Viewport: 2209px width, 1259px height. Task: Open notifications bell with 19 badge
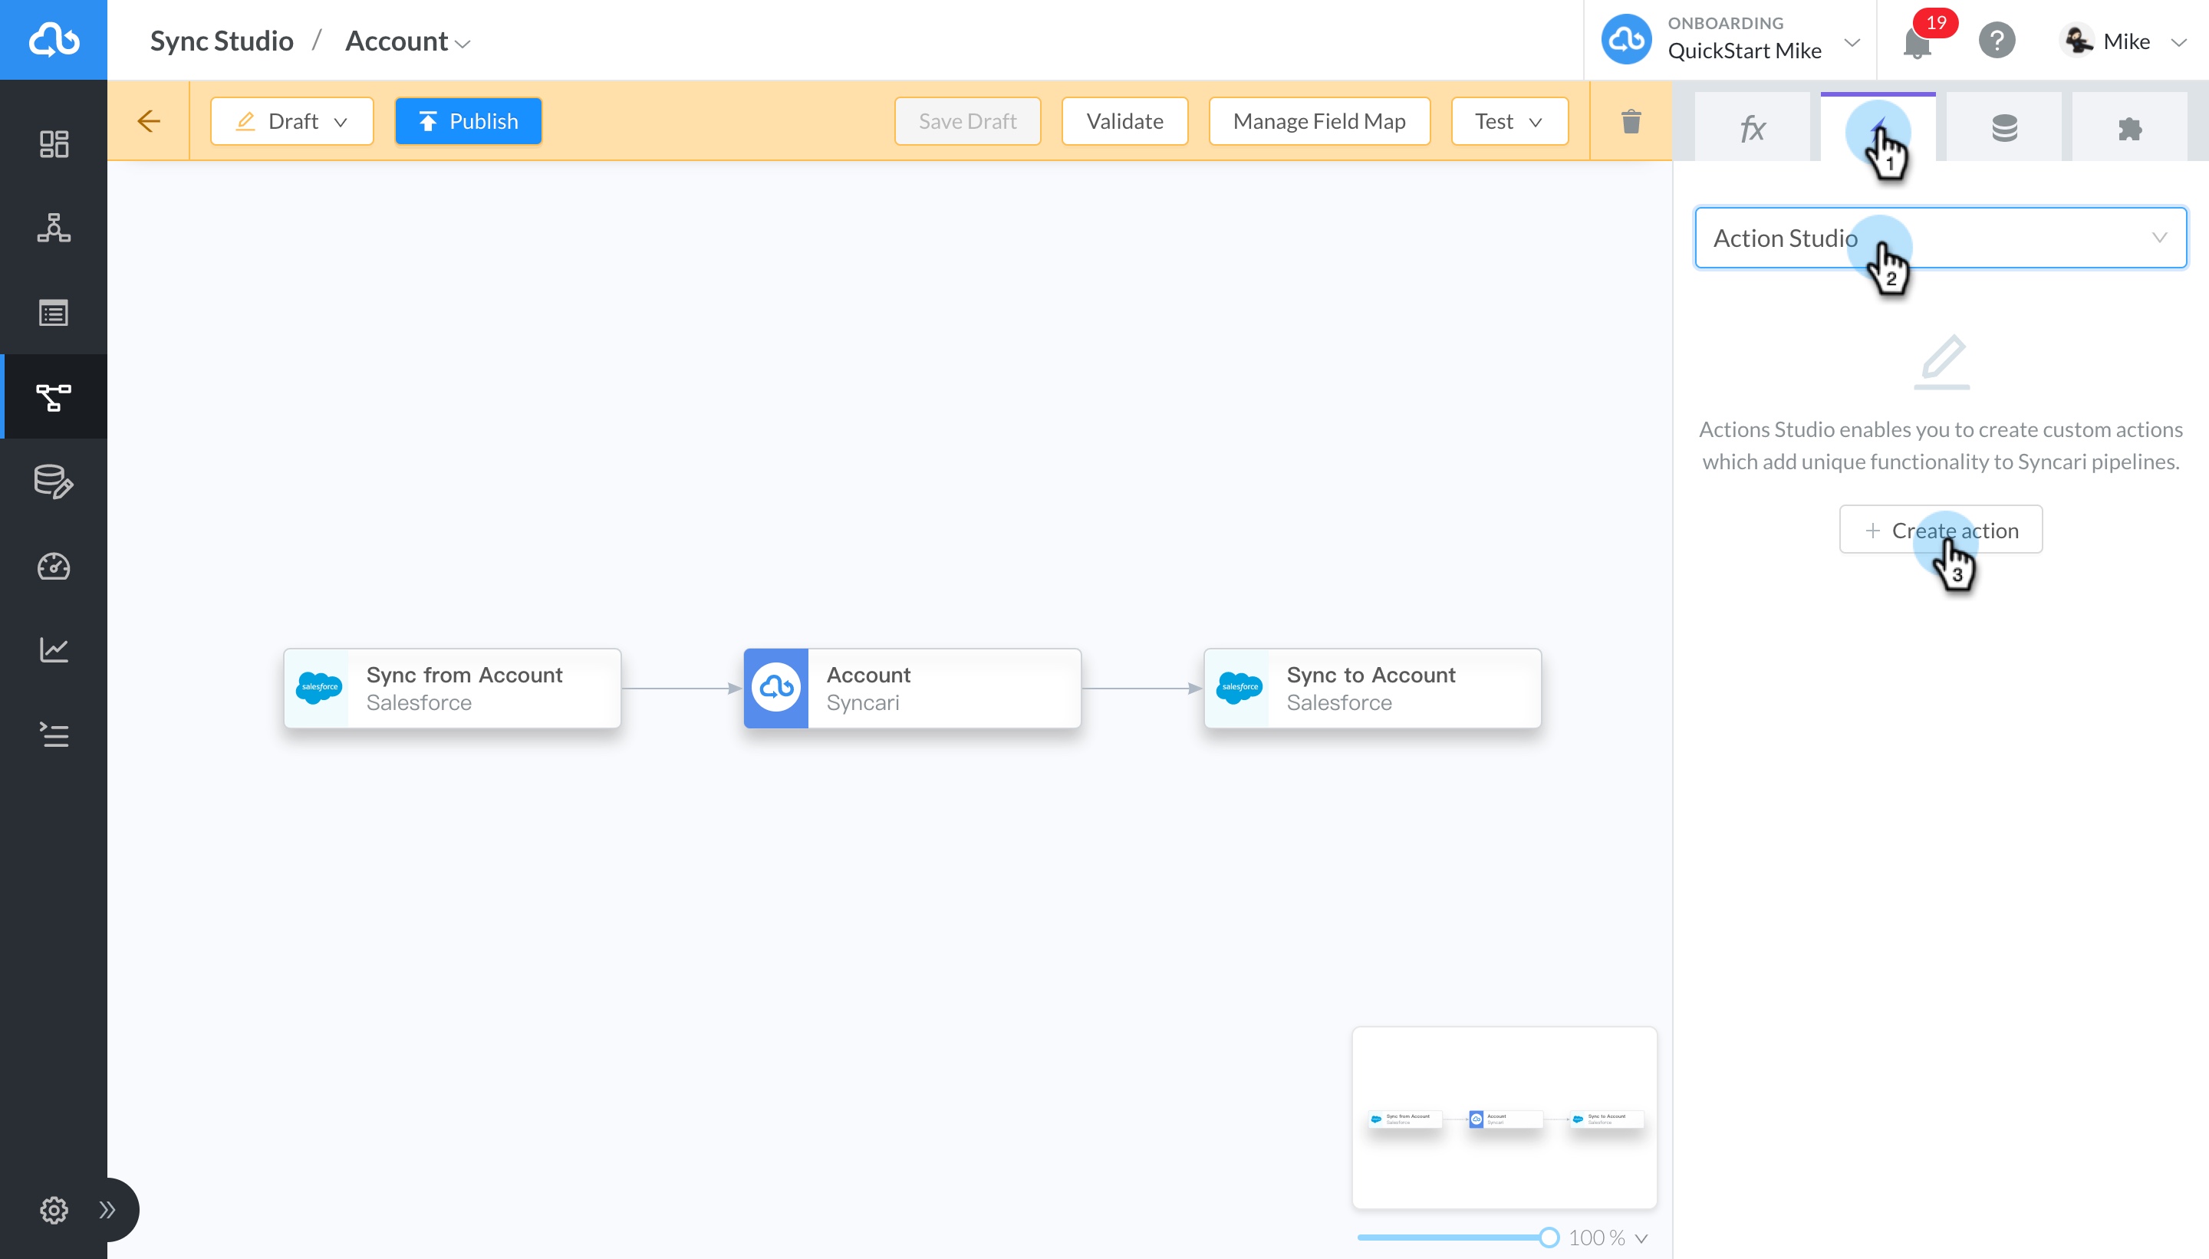(x=1918, y=41)
